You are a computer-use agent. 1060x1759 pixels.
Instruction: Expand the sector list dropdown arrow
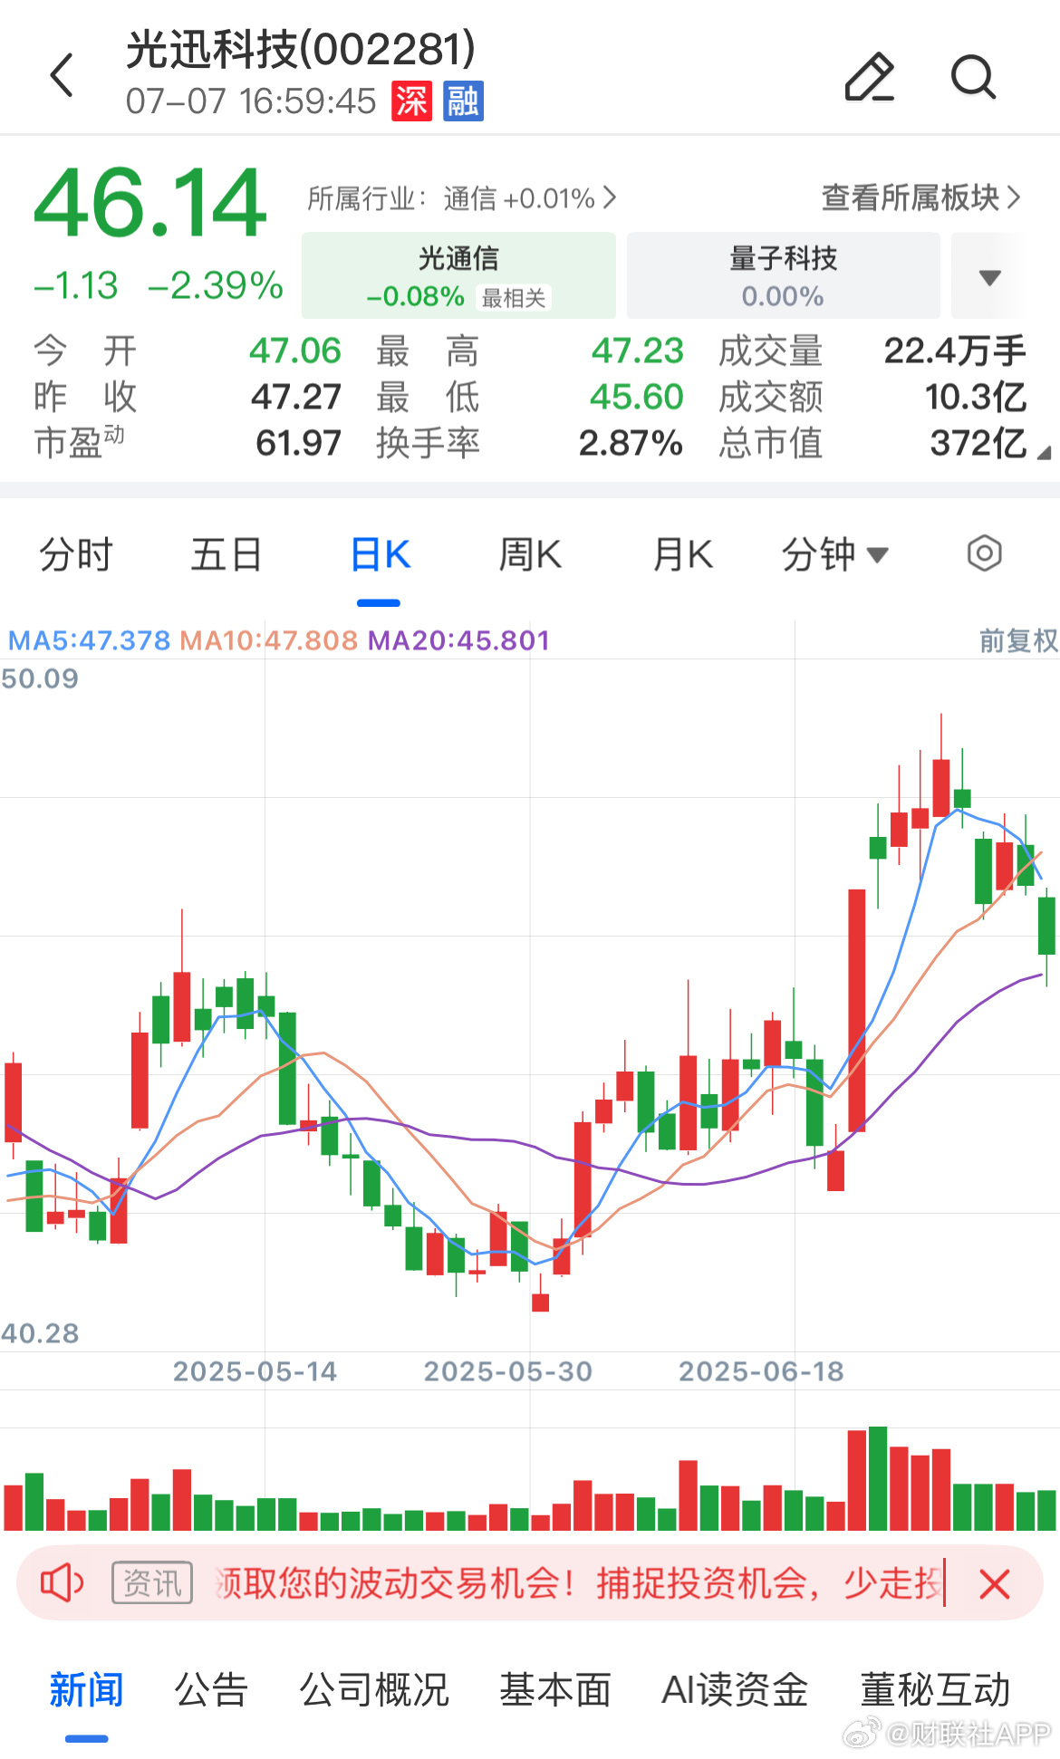(990, 277)
